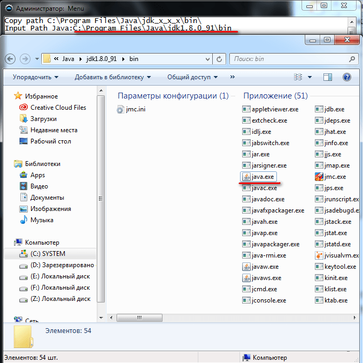
Task: Select java.exe file icon
Action: (x=246, y=177)
